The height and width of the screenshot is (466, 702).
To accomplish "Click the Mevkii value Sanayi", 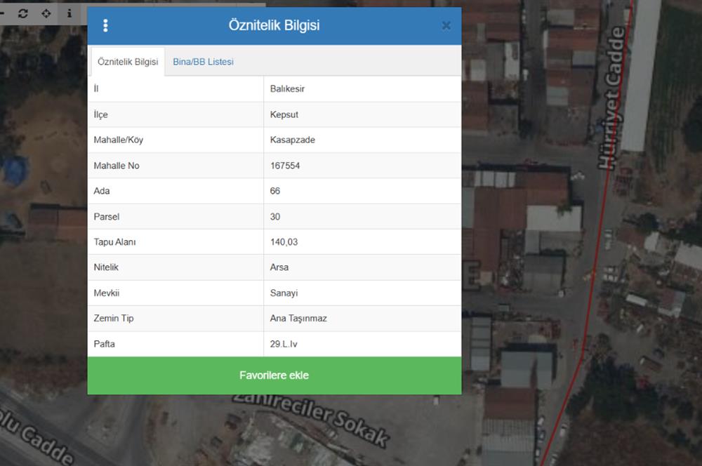I will pos(284,293).
